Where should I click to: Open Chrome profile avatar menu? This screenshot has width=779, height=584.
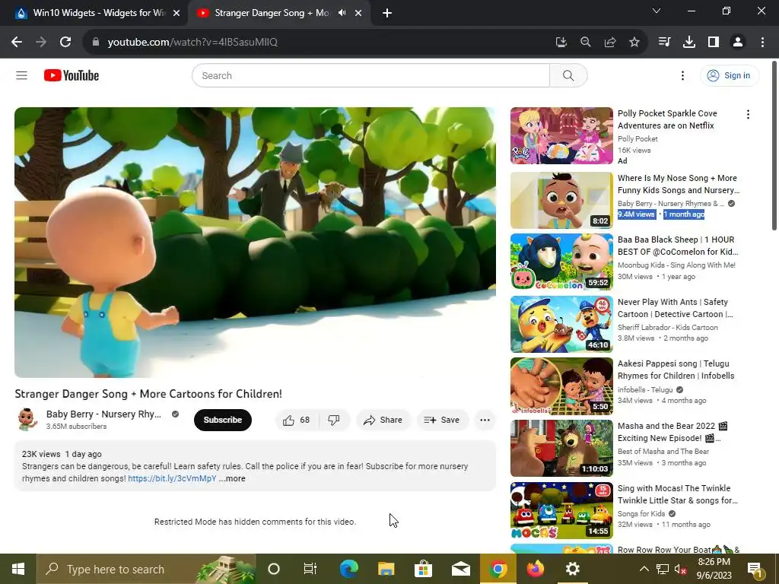(x=738, y=43)
